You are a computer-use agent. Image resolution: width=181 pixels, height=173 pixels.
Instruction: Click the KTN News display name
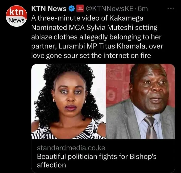click(49, 9)
